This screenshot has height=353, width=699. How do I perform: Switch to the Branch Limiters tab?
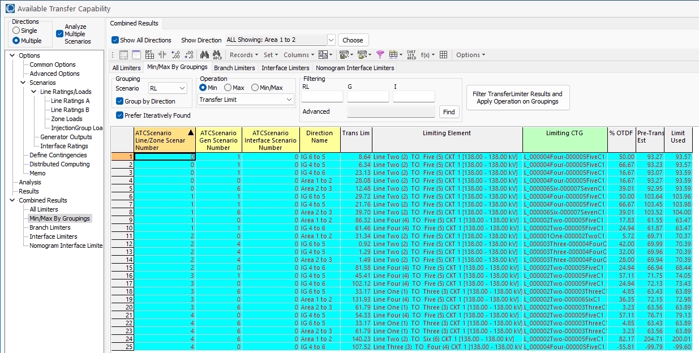(234, 68)
